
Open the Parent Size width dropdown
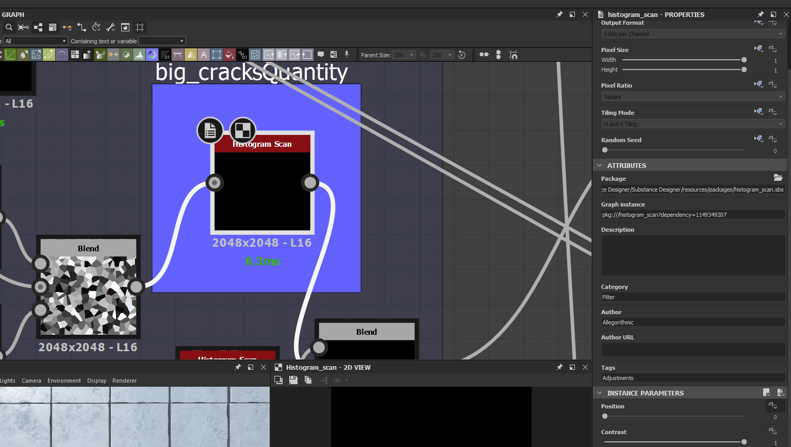click(404, 55)
